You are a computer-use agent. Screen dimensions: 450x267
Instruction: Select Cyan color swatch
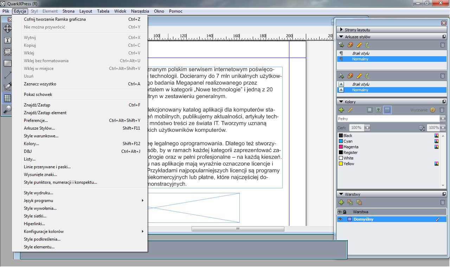coord(341,141)
